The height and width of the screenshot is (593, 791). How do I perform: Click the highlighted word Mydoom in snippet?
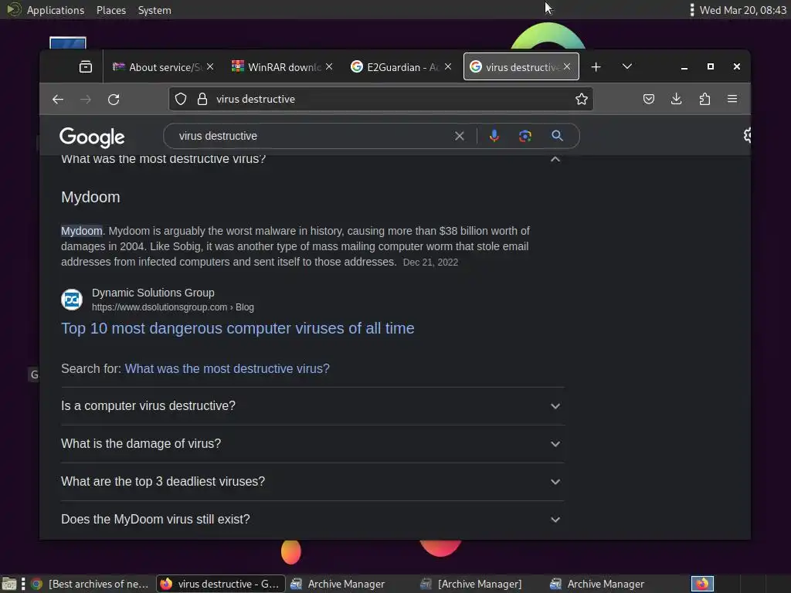click(82, 231)
